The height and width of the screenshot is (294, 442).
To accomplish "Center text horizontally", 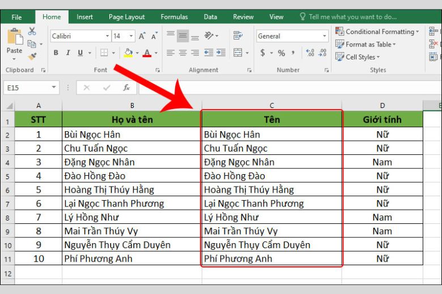I will pyautogui.click(x=182, y=53).
